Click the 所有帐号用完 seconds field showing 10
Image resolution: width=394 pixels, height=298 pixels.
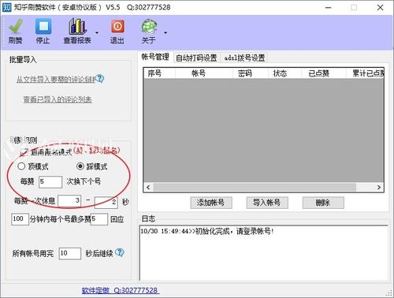(69, 254)
